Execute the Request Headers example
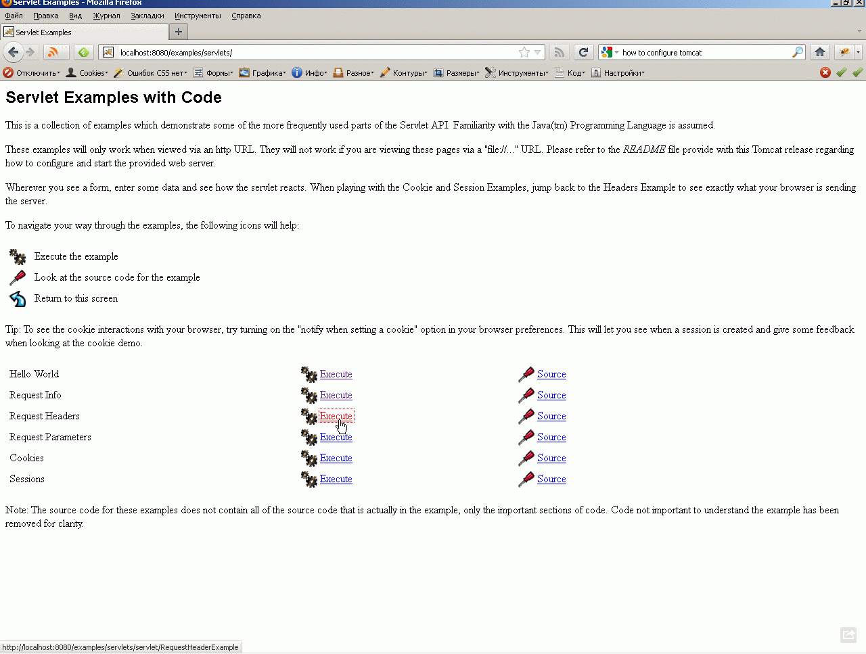The height and width of the screenshot is (654, 866). tap(336, 416)
